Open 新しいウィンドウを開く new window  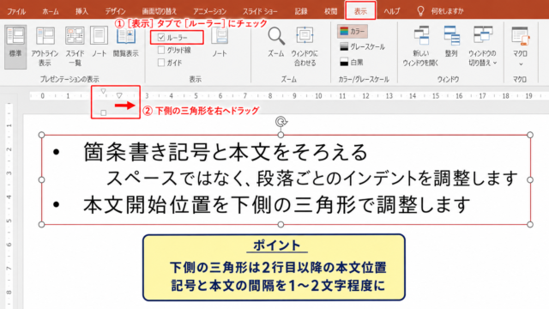pos(420,46)
